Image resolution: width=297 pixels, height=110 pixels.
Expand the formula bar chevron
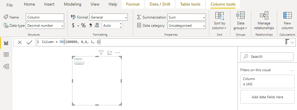(x=292, y=43)
